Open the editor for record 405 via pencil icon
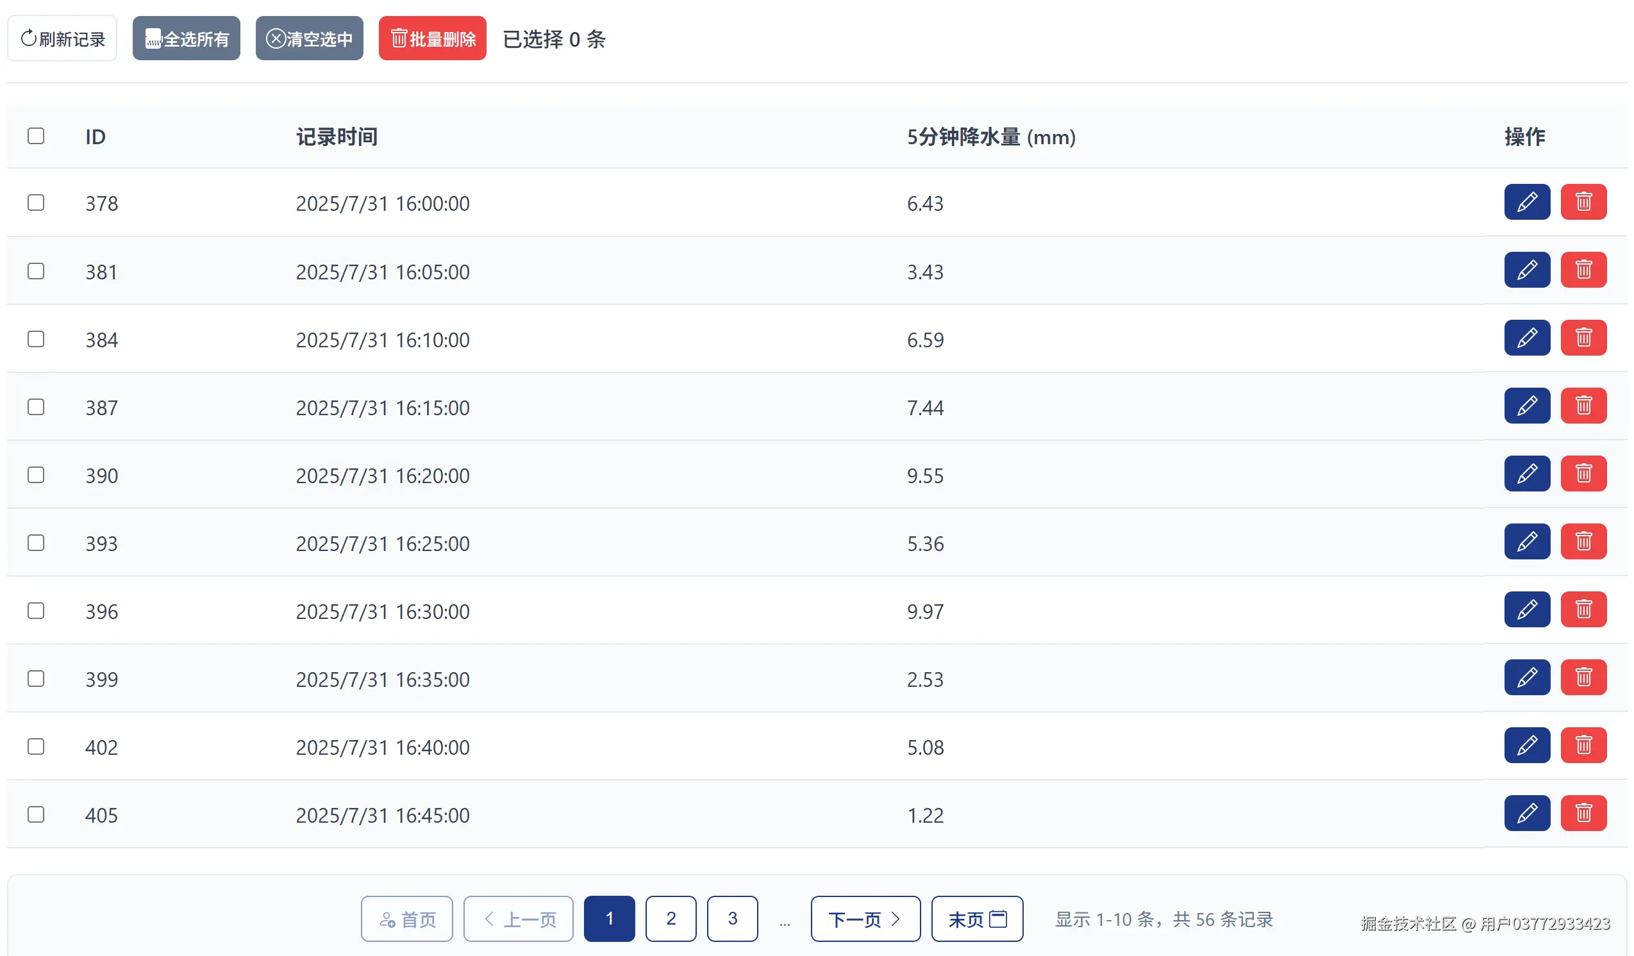The image size is (1634, 956). tap(1526, 812)
